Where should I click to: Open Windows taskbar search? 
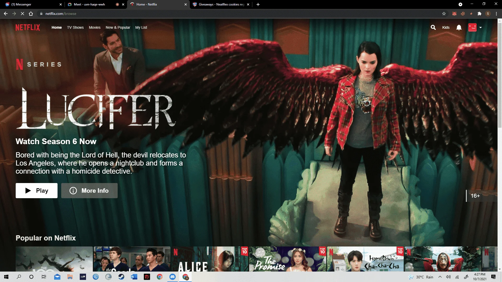point(19,277)
